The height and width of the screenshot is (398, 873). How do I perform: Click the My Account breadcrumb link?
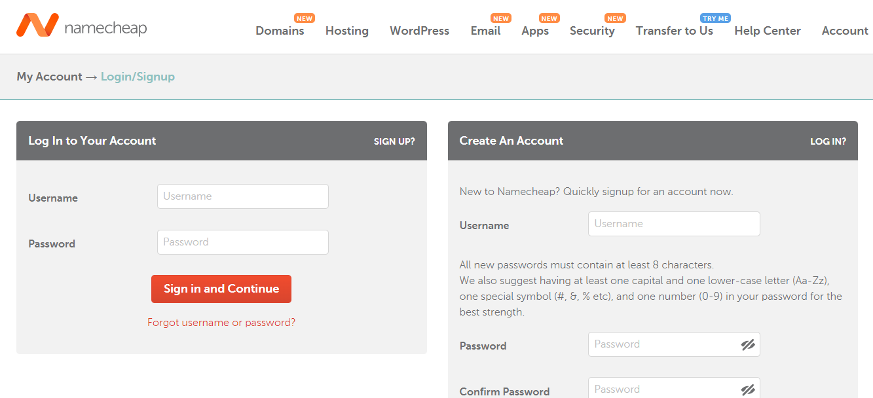[49, 77]
